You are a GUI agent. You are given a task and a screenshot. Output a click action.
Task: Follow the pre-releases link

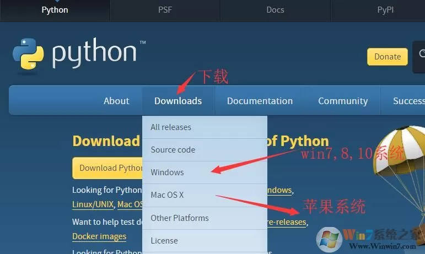(287, 222)
